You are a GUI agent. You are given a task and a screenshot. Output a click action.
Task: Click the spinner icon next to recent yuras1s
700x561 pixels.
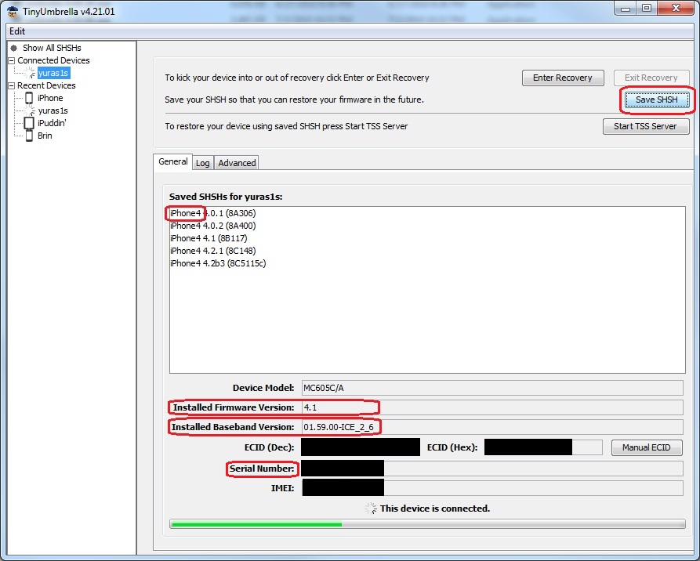coord(30,110)
